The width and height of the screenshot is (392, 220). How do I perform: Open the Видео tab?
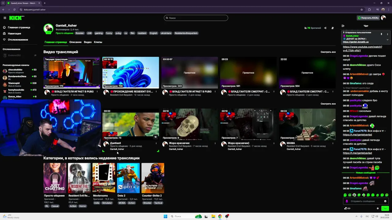(88, 42)
